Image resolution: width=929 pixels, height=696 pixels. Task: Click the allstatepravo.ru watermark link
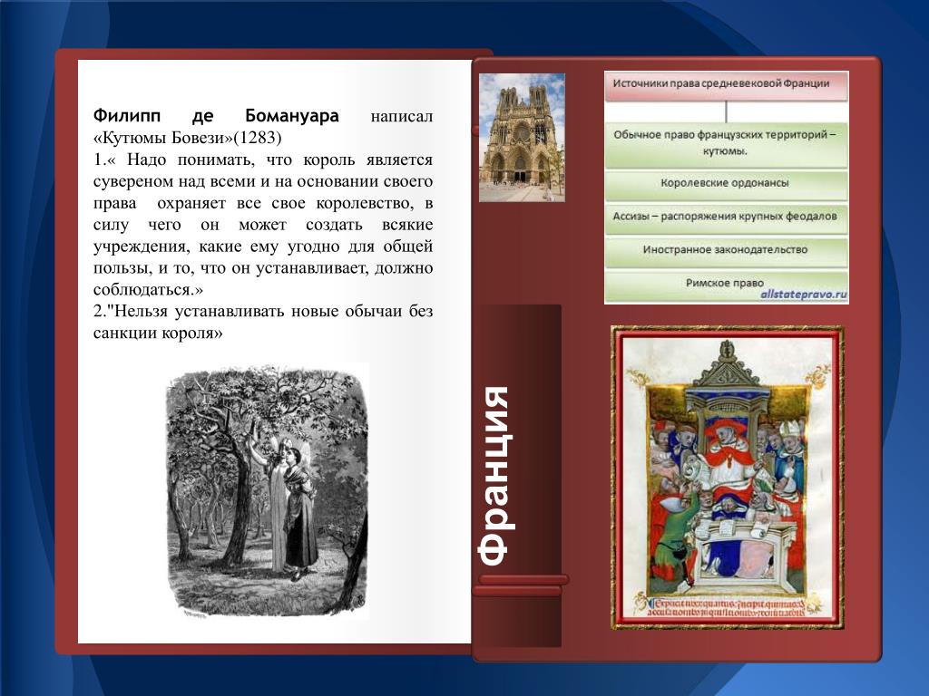point(803,295)
